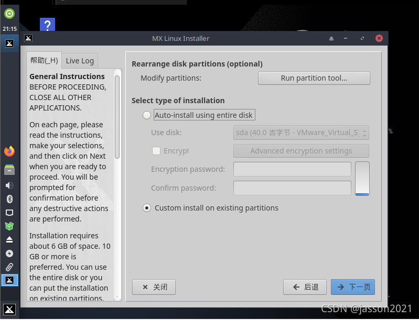Image resolution: width=419 pixels, height=320 pixels.
Task: Click 'Rearrange disk partitions (optional)' heading
Action: [x=197, y=64]
